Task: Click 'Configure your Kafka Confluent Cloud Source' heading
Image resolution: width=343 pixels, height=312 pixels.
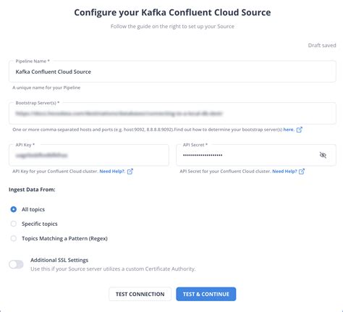Action: tap(172, 12)
